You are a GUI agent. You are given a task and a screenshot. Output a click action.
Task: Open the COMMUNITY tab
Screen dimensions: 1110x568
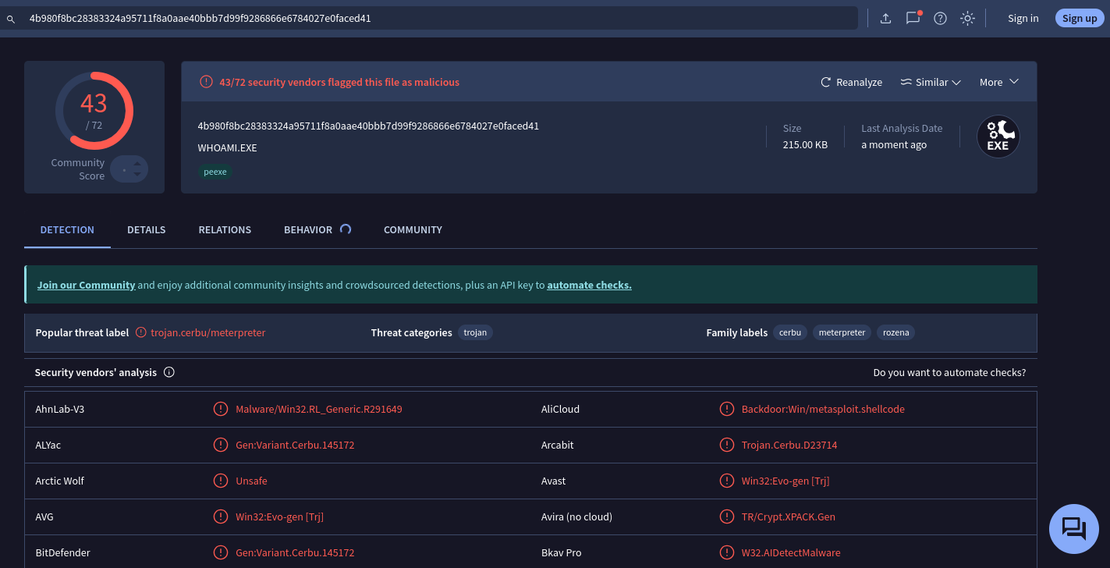413,229
